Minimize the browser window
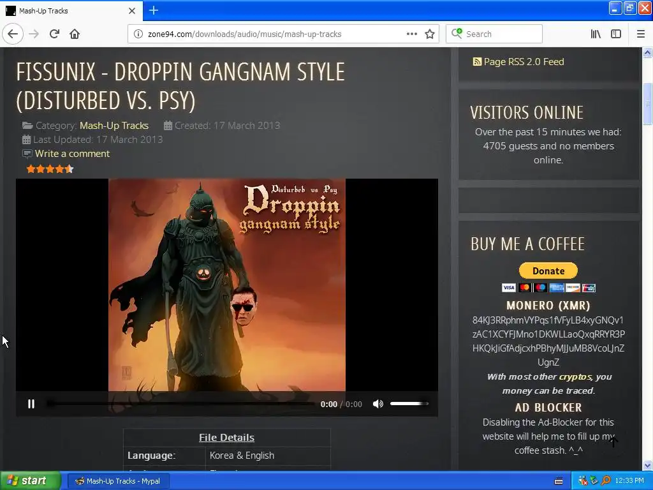The width and height of the screenshot is (653, 490). 615,8
